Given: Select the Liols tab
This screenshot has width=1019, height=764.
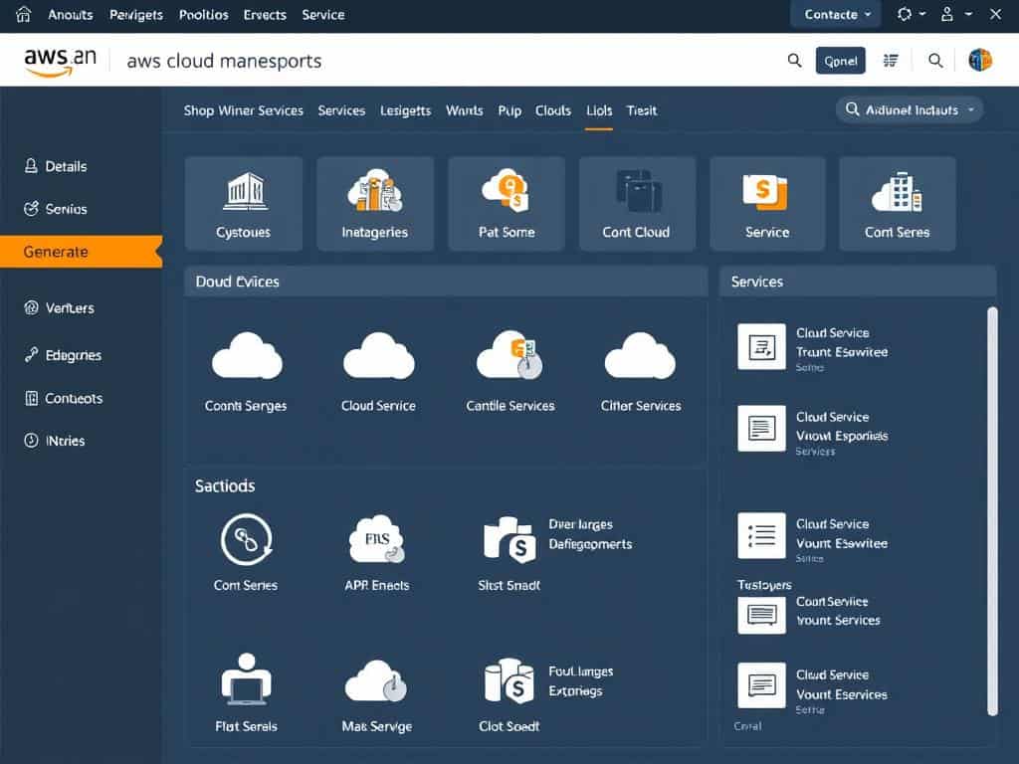Looking at the screenshot, I should point(598,110).
